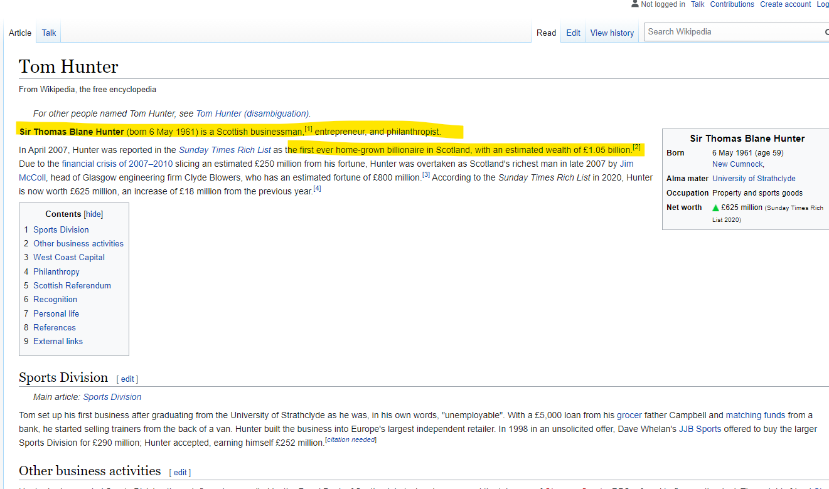
Task: Open main article Sports Division link
Action: tap(112, 397)
